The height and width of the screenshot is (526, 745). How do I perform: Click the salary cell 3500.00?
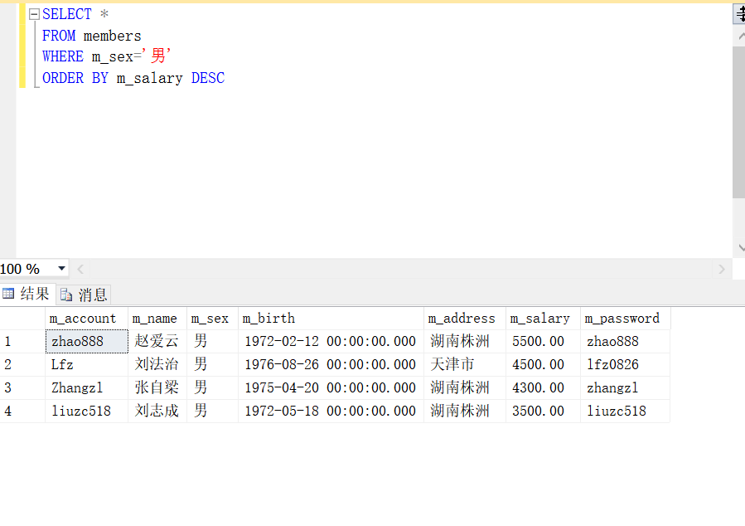pos(543,411)
